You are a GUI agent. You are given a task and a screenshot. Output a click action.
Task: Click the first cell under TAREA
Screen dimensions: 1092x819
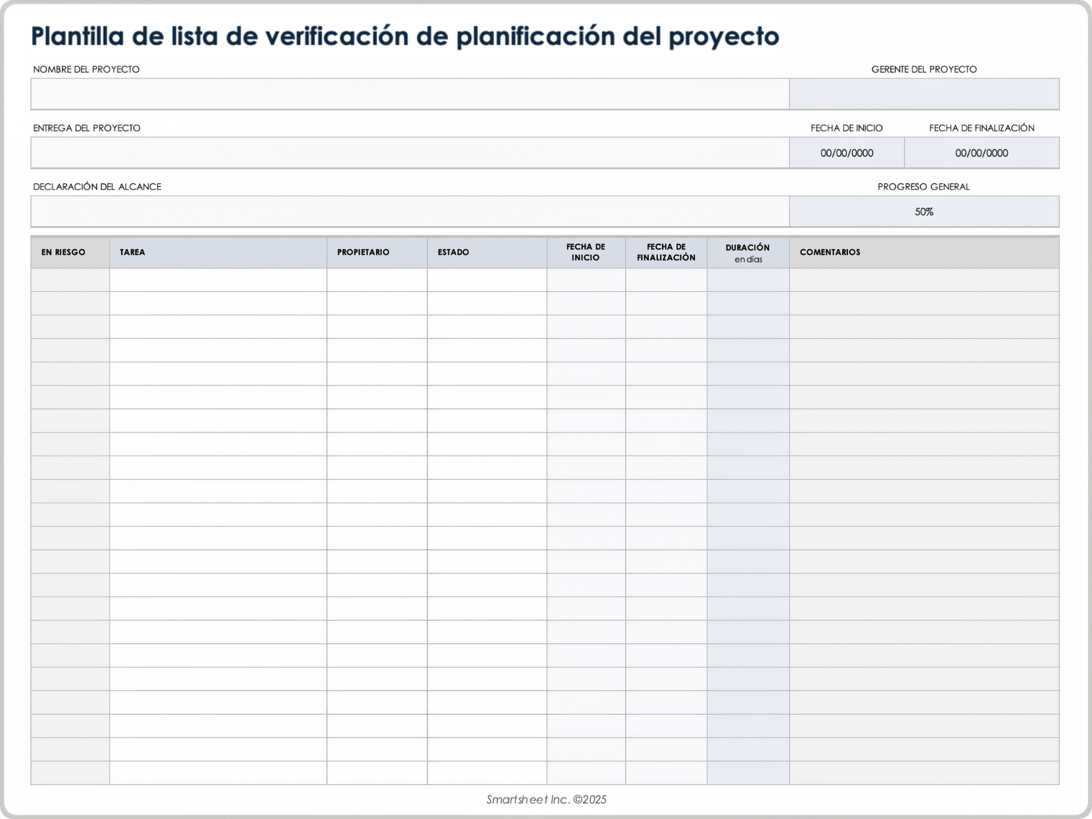pos(218,279)
